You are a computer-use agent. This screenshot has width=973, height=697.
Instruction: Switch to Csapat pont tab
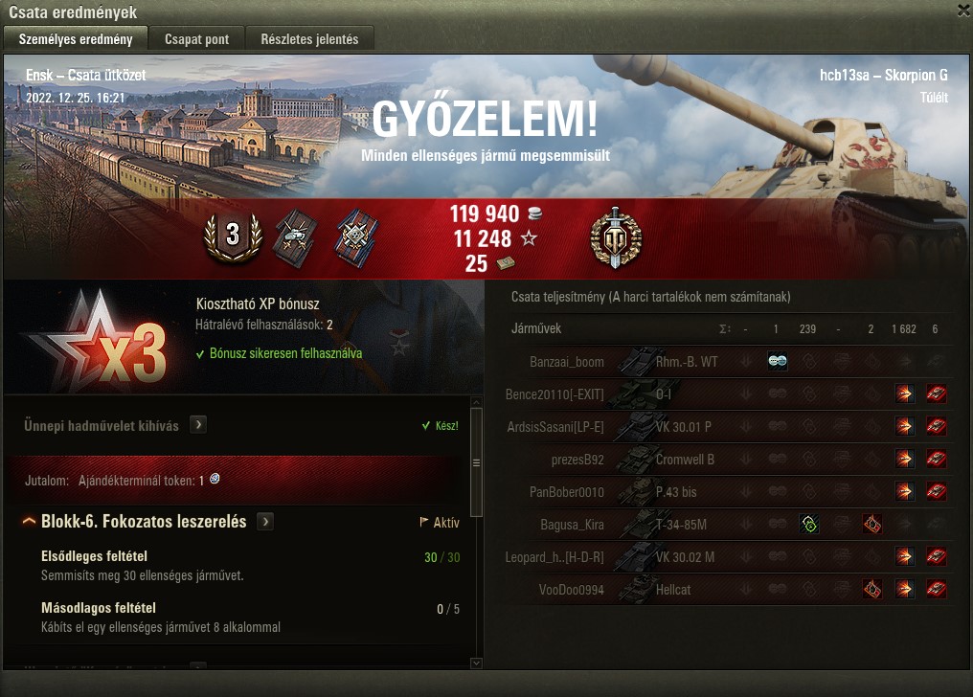(x=196, y=39)
